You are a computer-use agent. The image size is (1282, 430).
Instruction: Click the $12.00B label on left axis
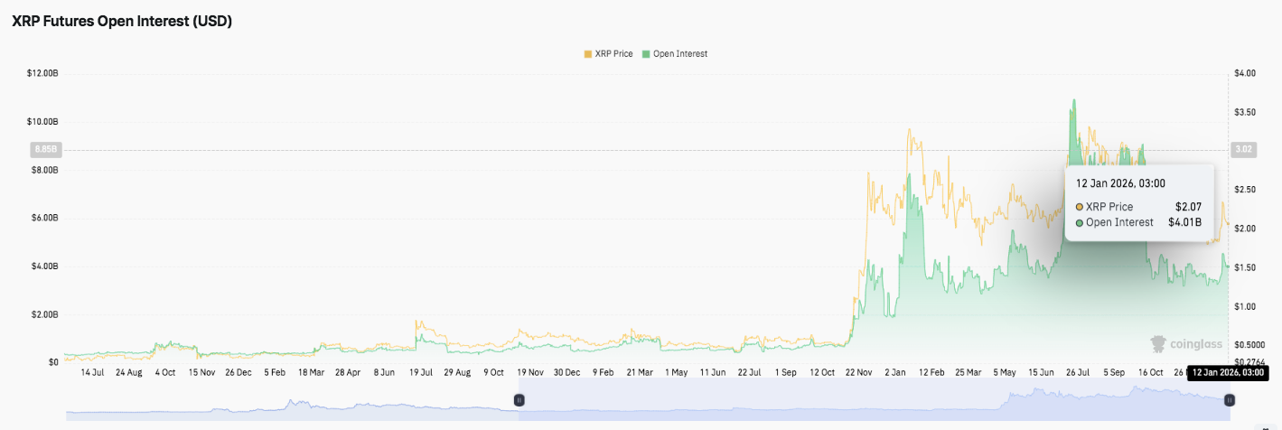(x=42, y=73)
